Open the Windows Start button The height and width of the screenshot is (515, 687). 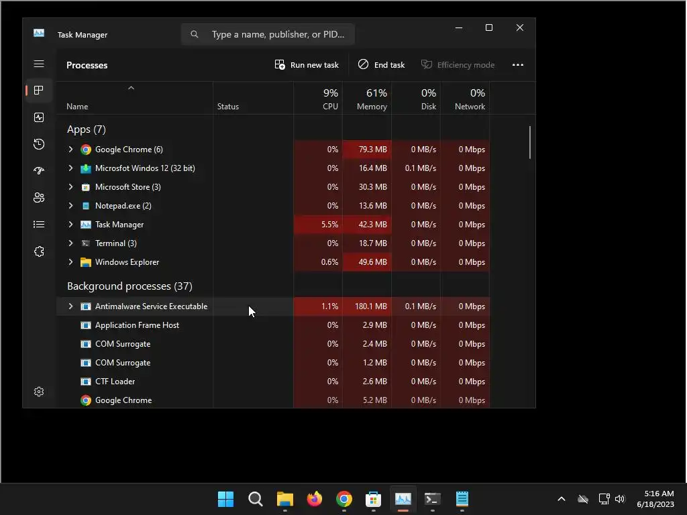[x=225, y=499]
